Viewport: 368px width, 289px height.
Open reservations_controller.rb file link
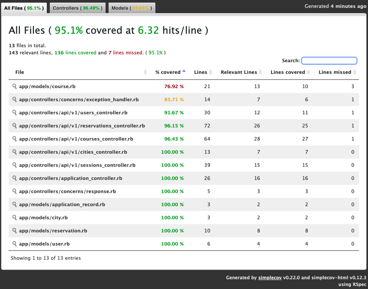[x=82, y=126]
